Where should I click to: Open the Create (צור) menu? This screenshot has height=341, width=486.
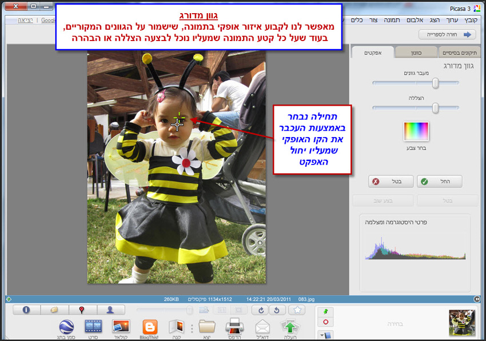(x=373, y=20)
